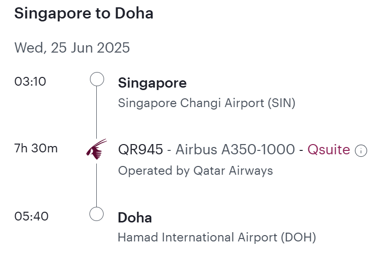Select the Doha city name

(x=135, y=218)
